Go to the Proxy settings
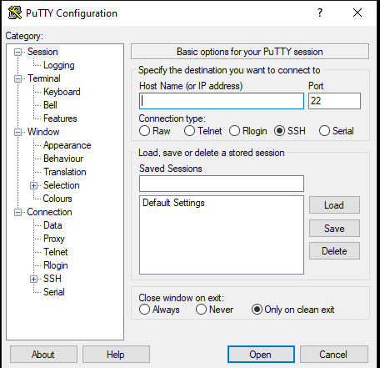The height and width of the screenshot is (368, 380). (54, 239)
